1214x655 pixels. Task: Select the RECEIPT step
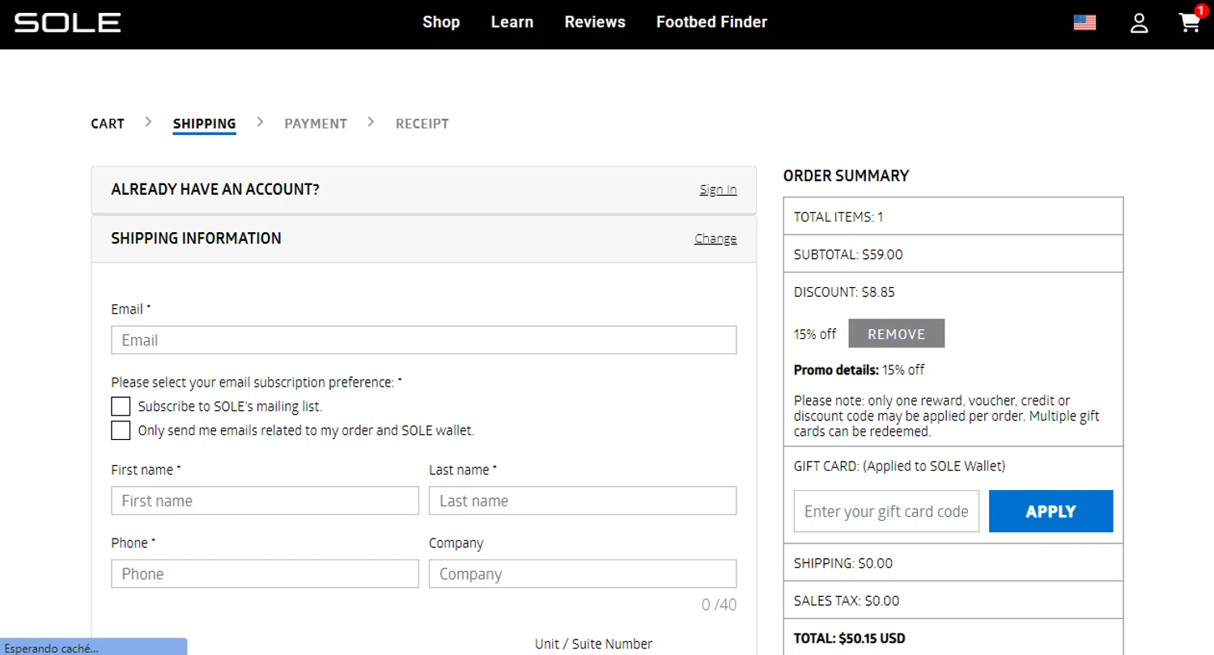(x=422, y=124)
